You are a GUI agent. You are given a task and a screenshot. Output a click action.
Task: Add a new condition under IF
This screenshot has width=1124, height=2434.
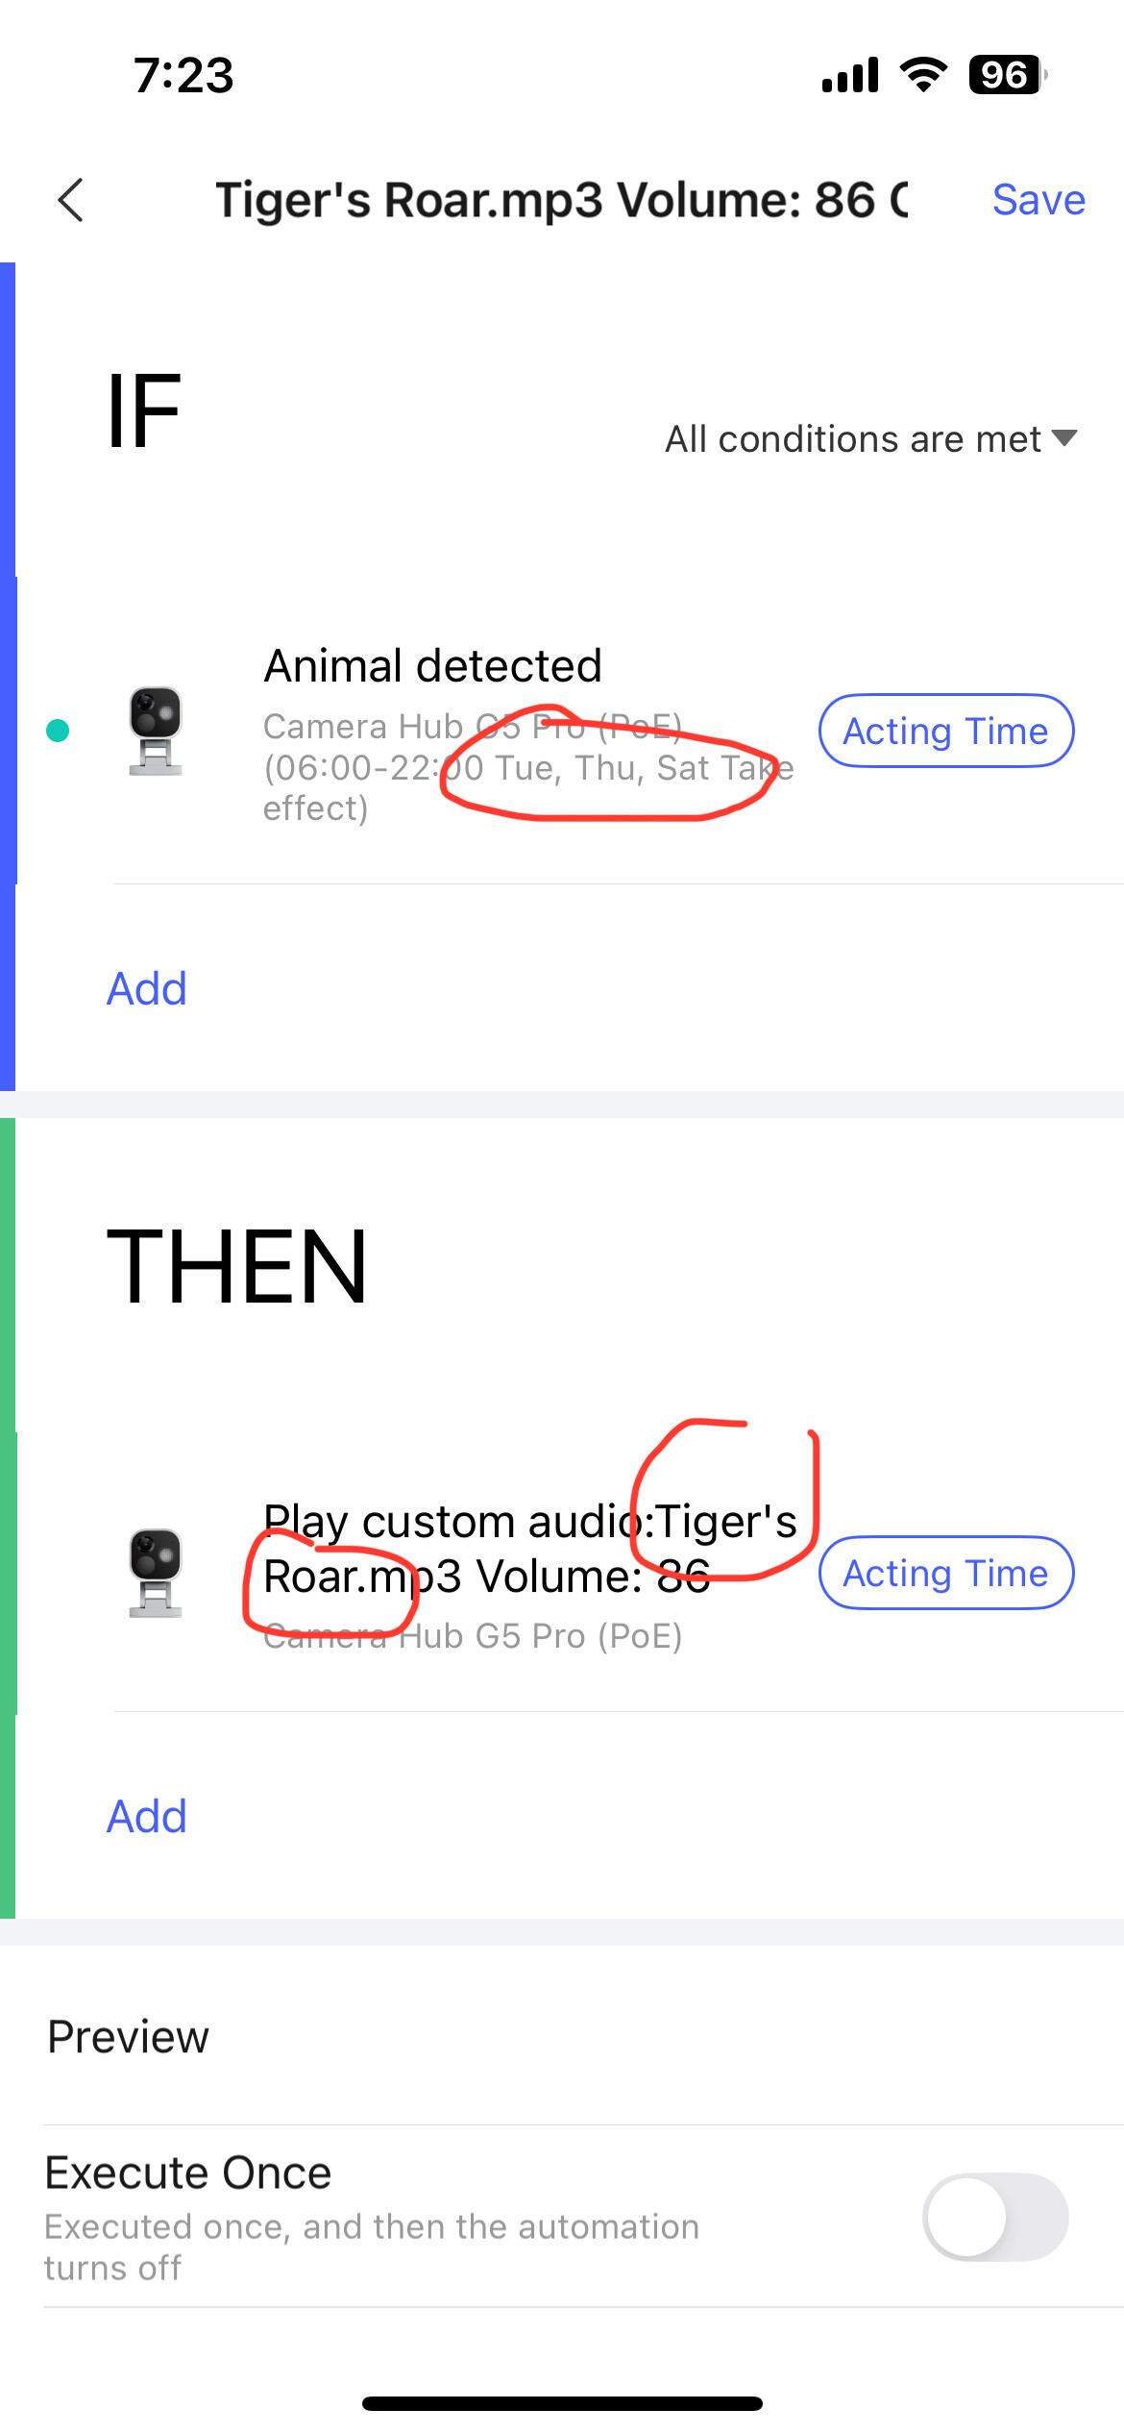pyautogui.click(x=146, y=988)
